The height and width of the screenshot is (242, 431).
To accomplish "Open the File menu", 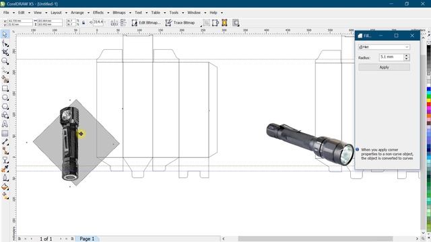I will point(6,13).
